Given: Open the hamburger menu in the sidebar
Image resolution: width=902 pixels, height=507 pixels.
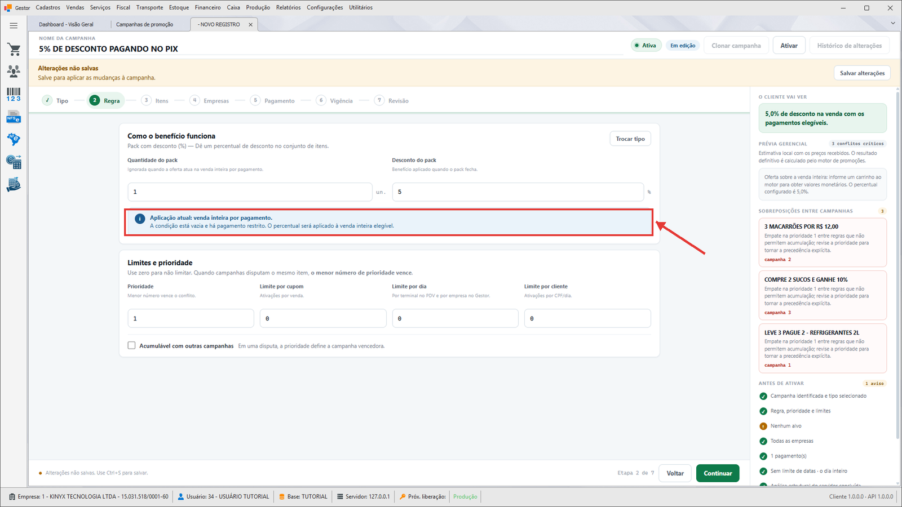Looking at the screenshot, I should coord(14,25).
